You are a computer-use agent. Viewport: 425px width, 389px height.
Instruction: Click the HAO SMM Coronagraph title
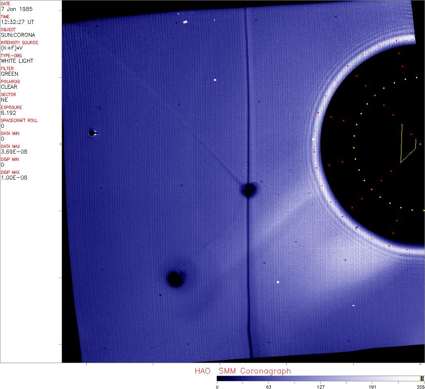(243, 371)
